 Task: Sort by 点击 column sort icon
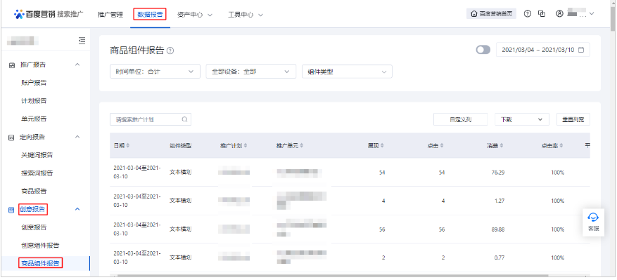(x=443, y=145)
